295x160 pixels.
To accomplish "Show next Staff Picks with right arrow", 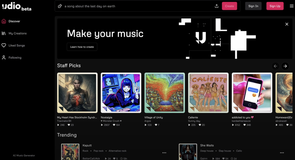I will pos(285,66).
